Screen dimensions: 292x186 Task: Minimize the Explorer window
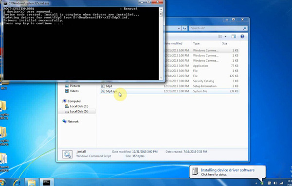click(227, 19)
